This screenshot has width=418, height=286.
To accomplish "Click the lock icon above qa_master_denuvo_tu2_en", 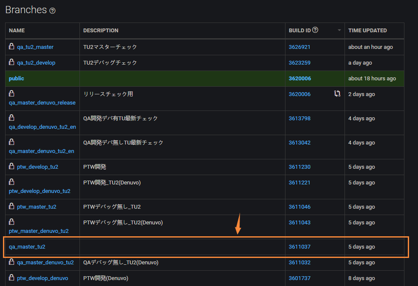I will (11, 142).
